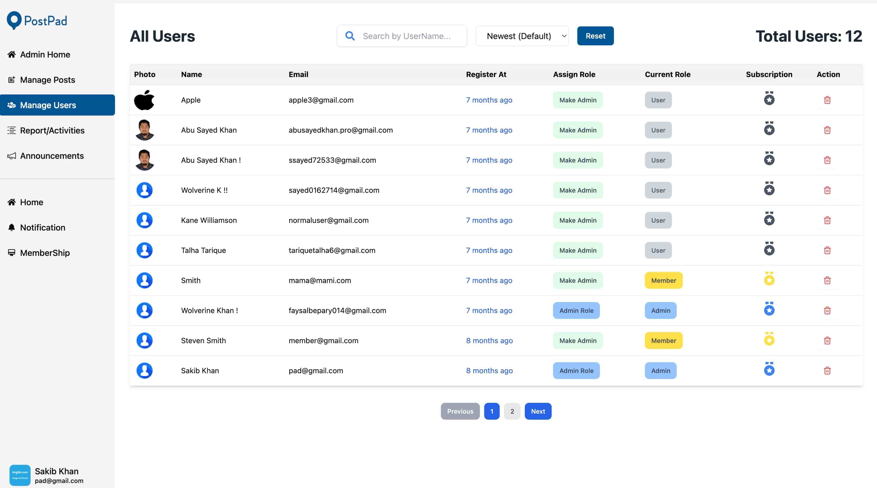Click the search magnifier icon
This screenshot has height=488, width=877.
[350, 36]
